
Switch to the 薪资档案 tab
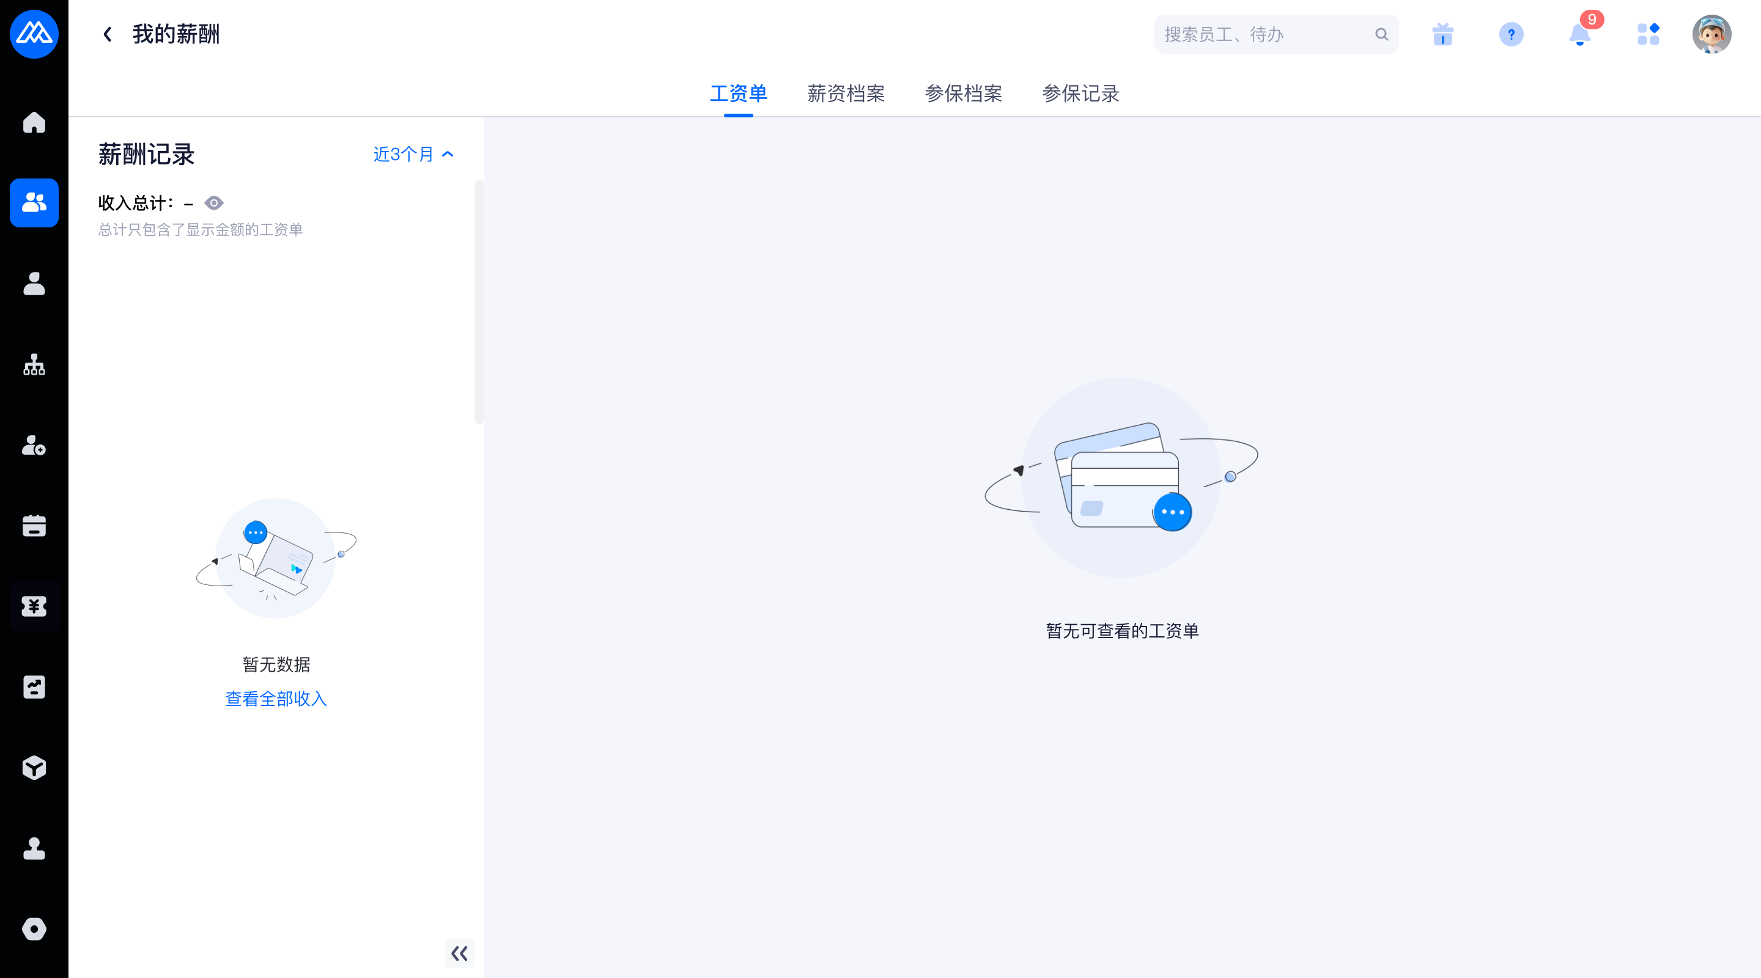click(846, 94)
